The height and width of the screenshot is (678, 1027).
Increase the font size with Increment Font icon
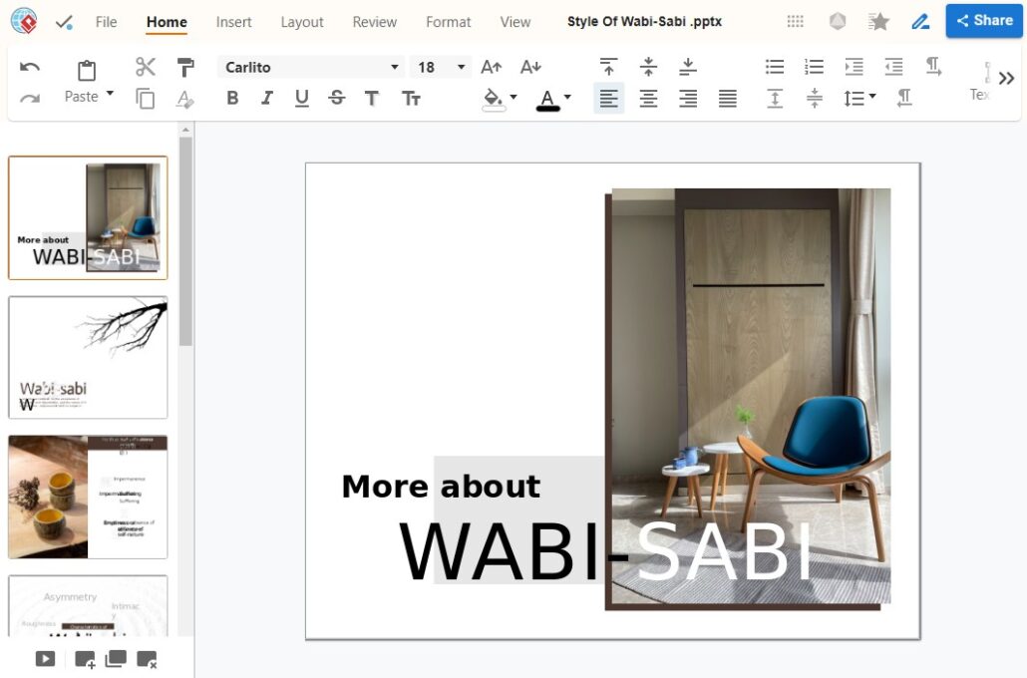click(491, 66)
